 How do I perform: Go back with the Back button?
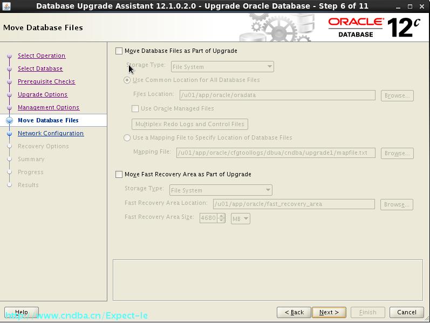(294, 312)
